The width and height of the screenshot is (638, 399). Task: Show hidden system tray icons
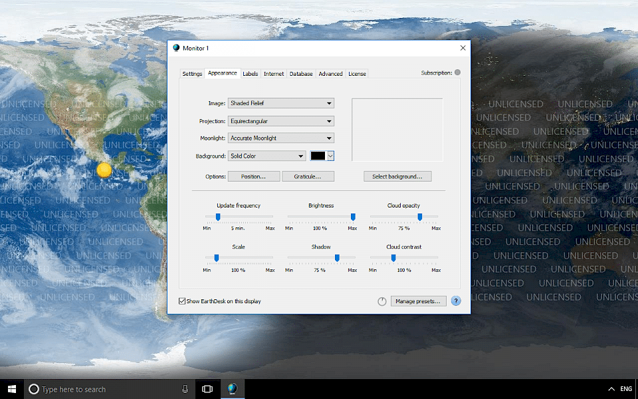(611, 389)
